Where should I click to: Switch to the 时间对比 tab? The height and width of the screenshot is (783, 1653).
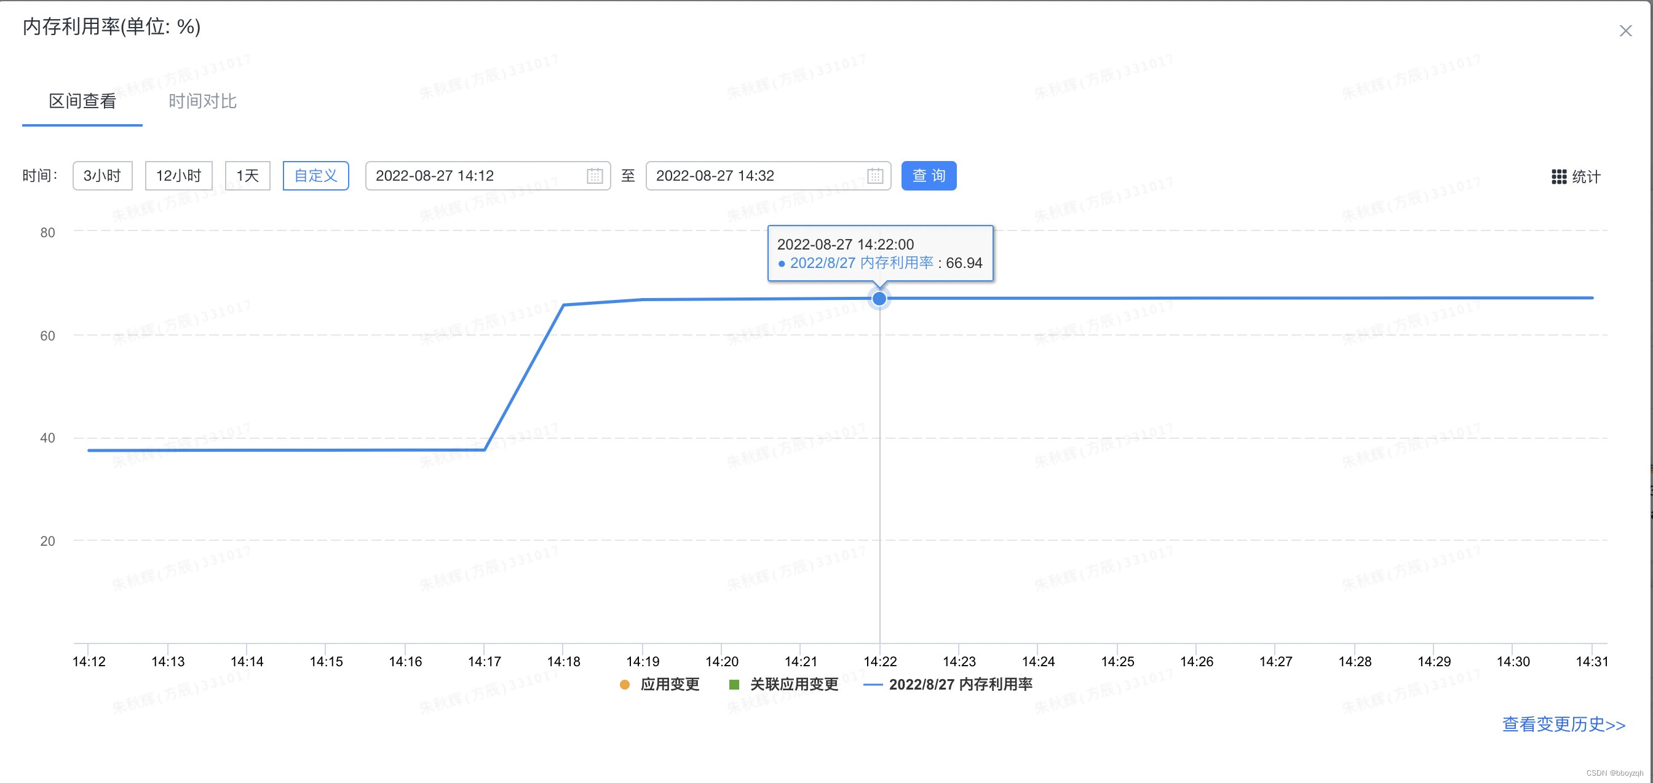point(202,101)
